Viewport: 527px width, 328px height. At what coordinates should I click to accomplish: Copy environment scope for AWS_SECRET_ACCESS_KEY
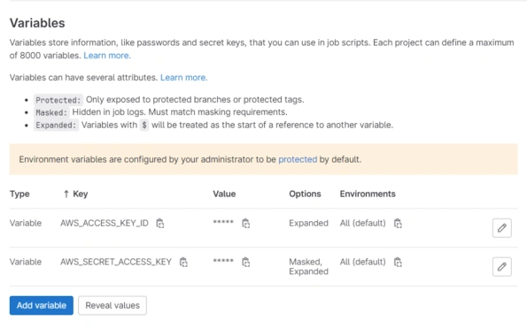click(x=398, y=262)
